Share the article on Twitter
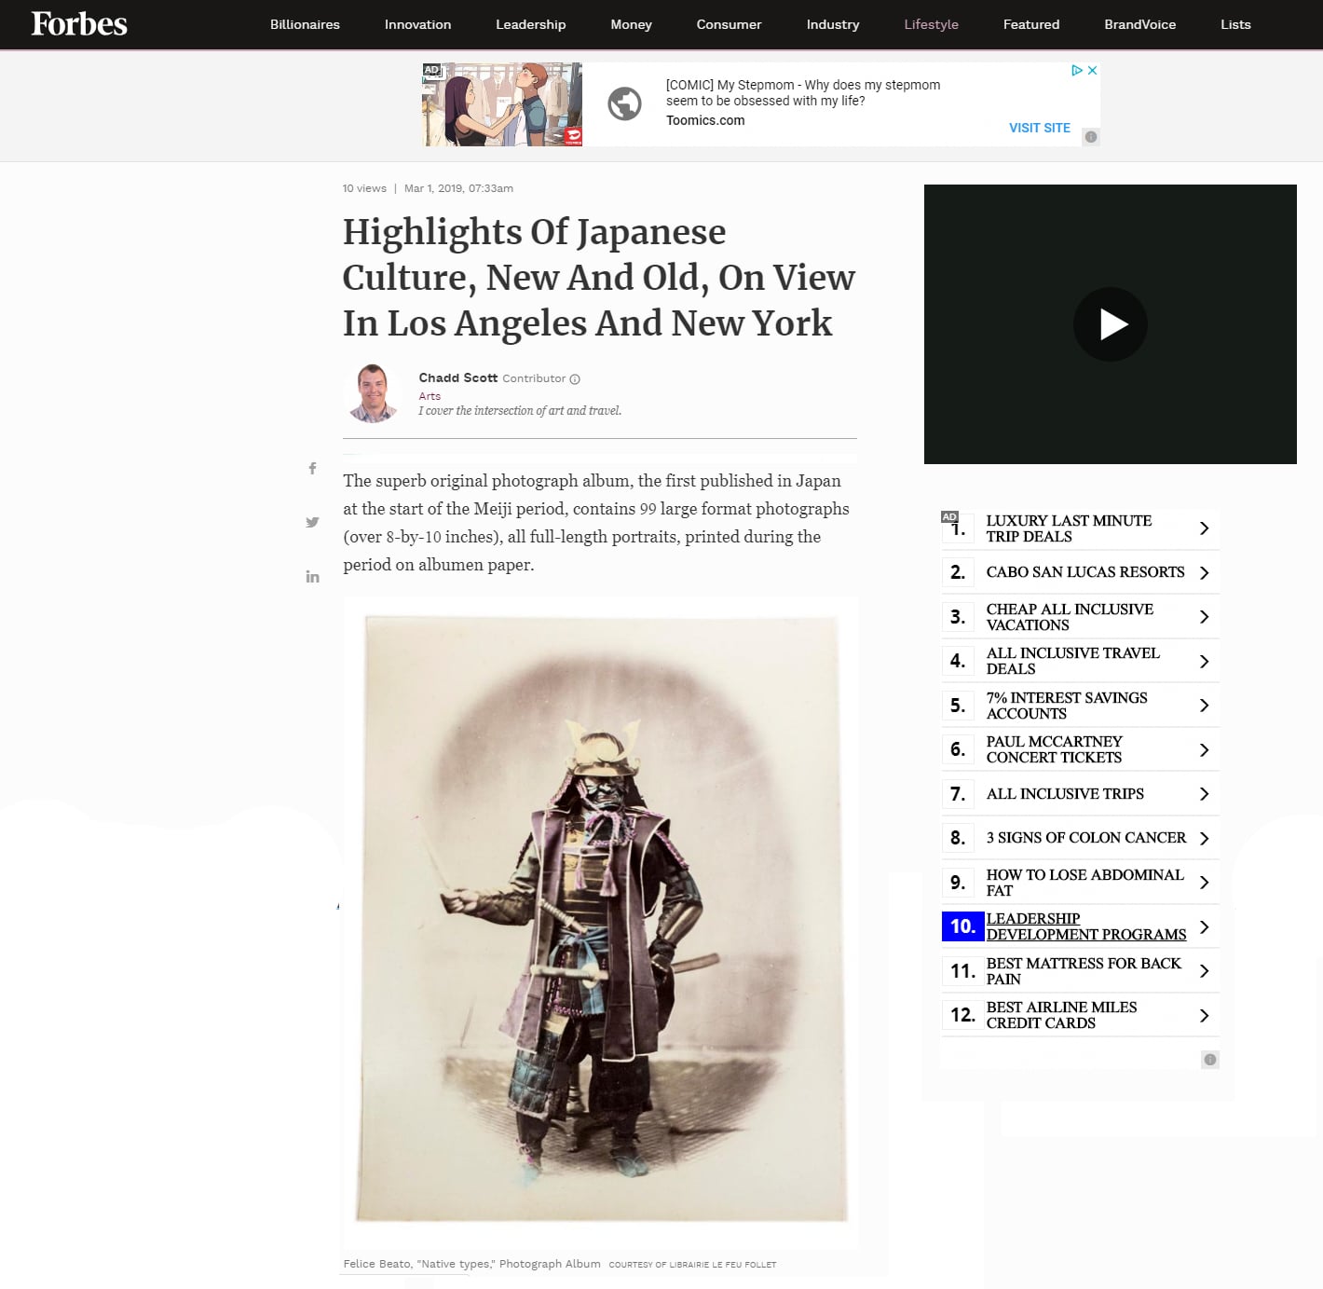Viewport: 1323px width, 1289px height. [x=312, y=522]
